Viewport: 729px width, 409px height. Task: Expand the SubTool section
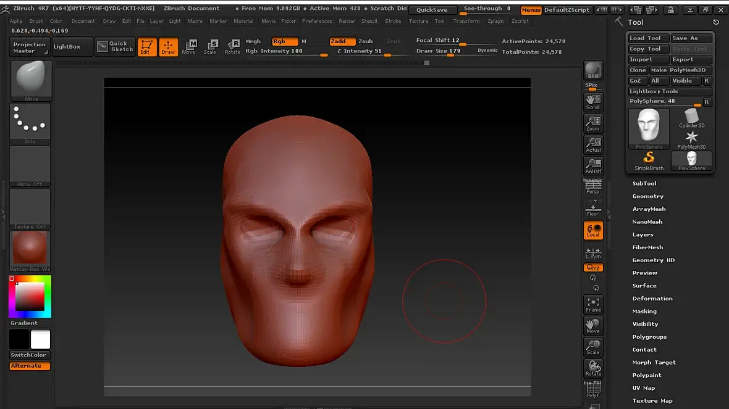(644, 183)
